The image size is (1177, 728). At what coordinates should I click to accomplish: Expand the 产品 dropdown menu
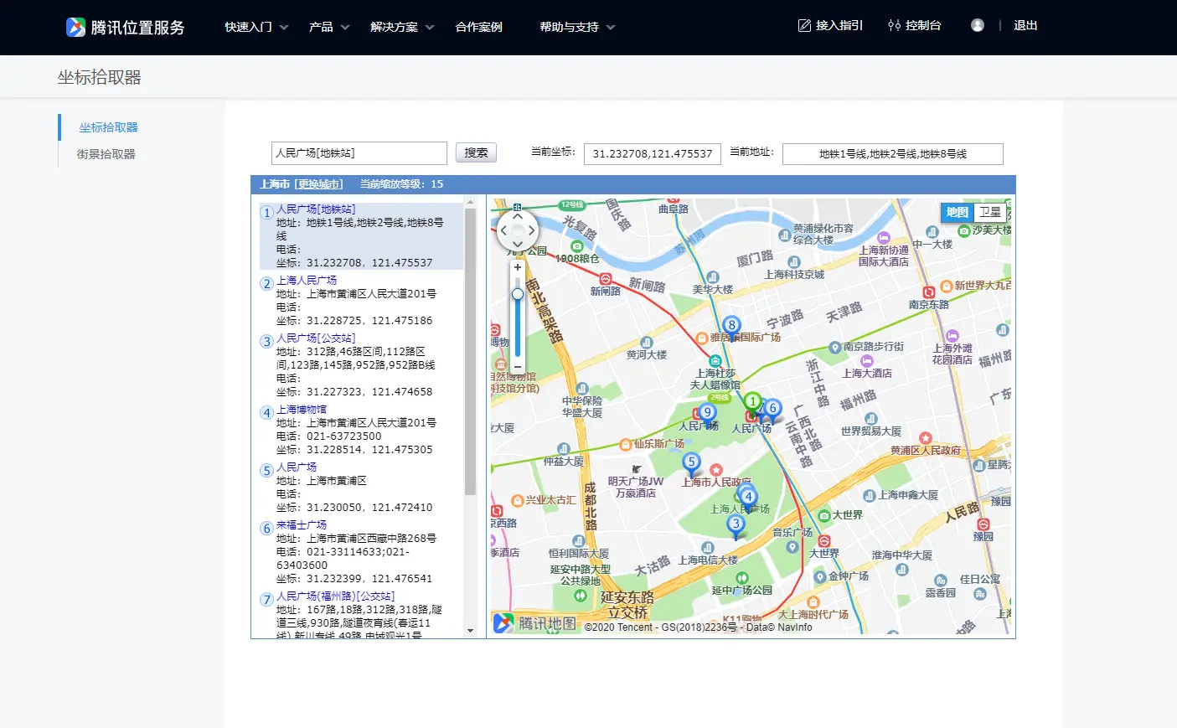[x=329, y=27]
